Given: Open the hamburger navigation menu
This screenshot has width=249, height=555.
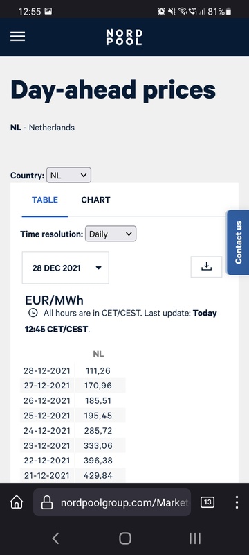Looking at the screenshot, I should coord(17,37).
